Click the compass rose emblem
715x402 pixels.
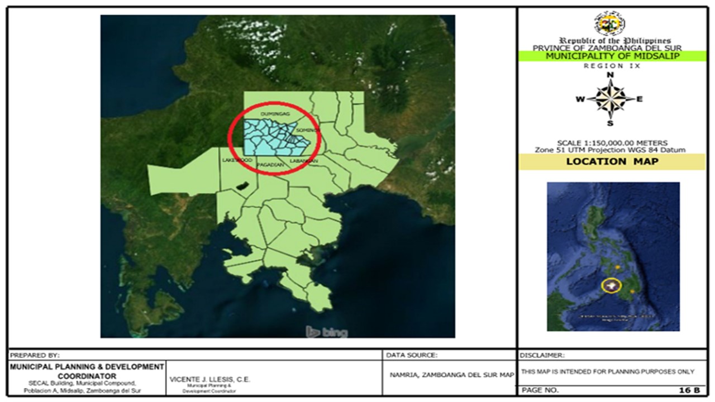(611, 99)
